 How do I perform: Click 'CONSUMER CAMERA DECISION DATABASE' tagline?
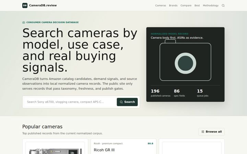point(52,22)
